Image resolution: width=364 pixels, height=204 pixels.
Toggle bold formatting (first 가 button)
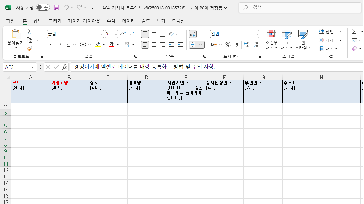(51, 45)
